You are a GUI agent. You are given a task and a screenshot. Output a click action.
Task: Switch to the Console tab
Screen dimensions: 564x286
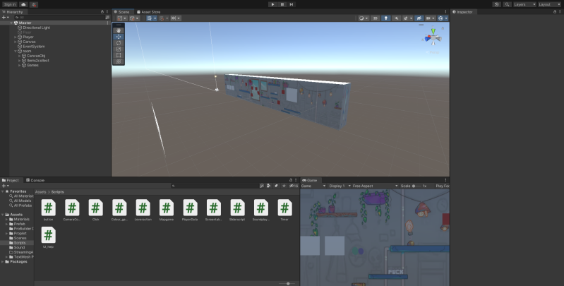point(37,181)
